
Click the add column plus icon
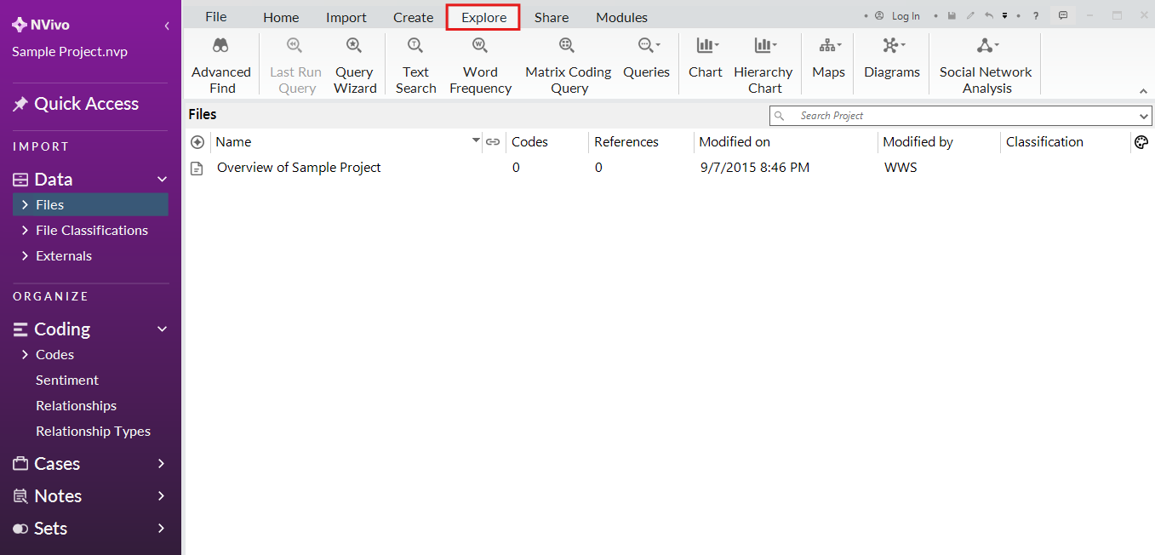[197, 142]
